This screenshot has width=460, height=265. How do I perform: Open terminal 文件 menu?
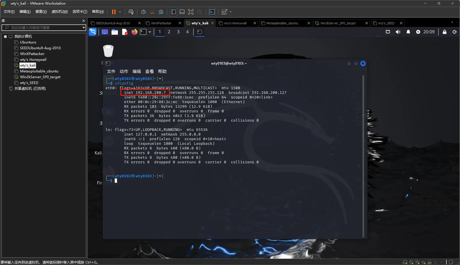(x=111, y=72)
